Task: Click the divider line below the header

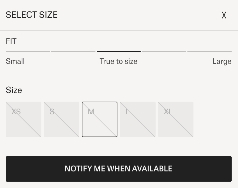Action: click(119, 30)
